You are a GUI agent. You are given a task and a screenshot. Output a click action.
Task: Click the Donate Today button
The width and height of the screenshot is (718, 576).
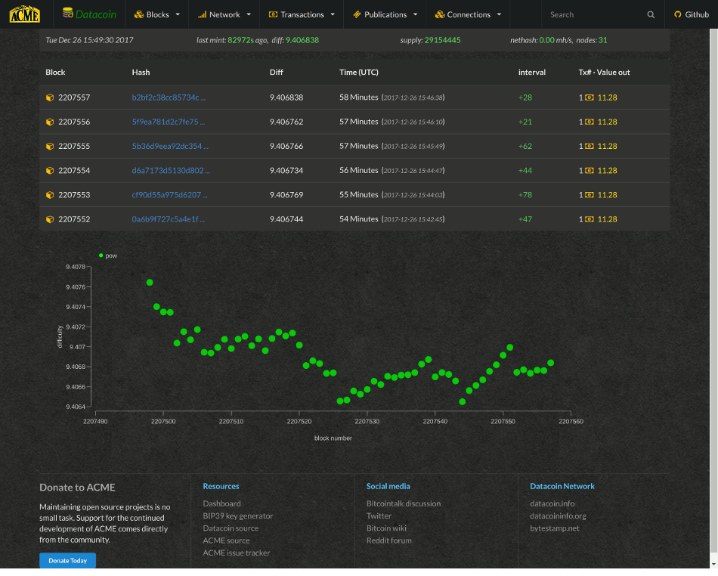coord(68,560)
